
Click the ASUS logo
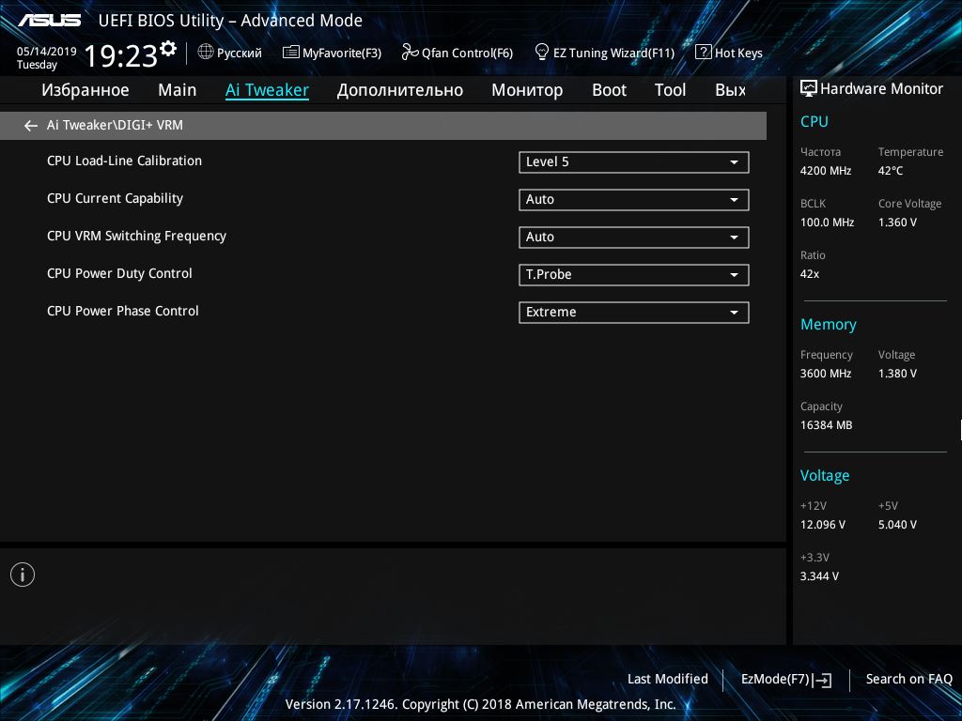point(49,21)
